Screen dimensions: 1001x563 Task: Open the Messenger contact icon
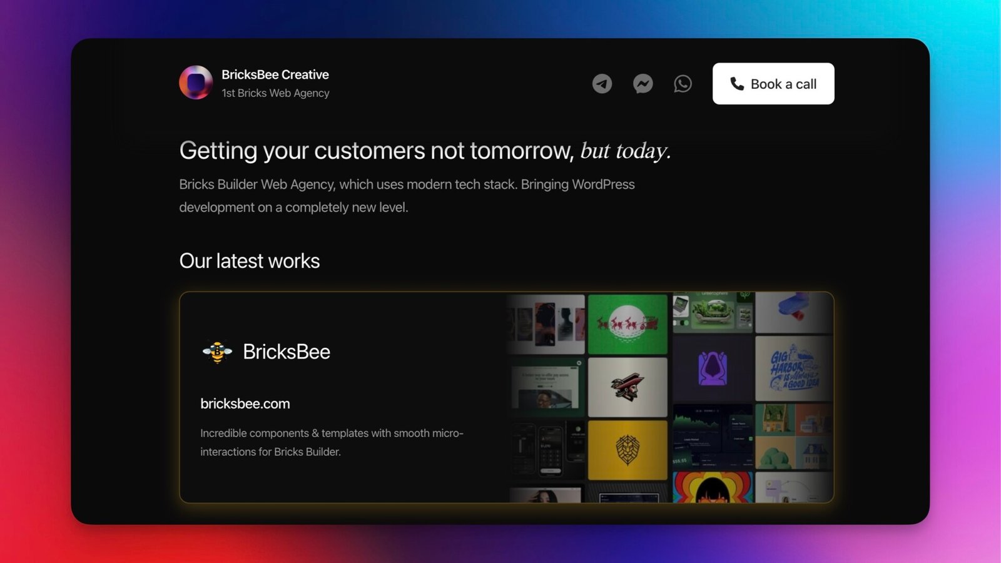coord(643,83)
